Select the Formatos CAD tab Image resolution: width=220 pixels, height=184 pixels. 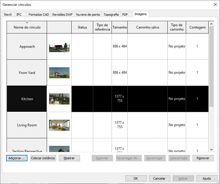(39, 15)
